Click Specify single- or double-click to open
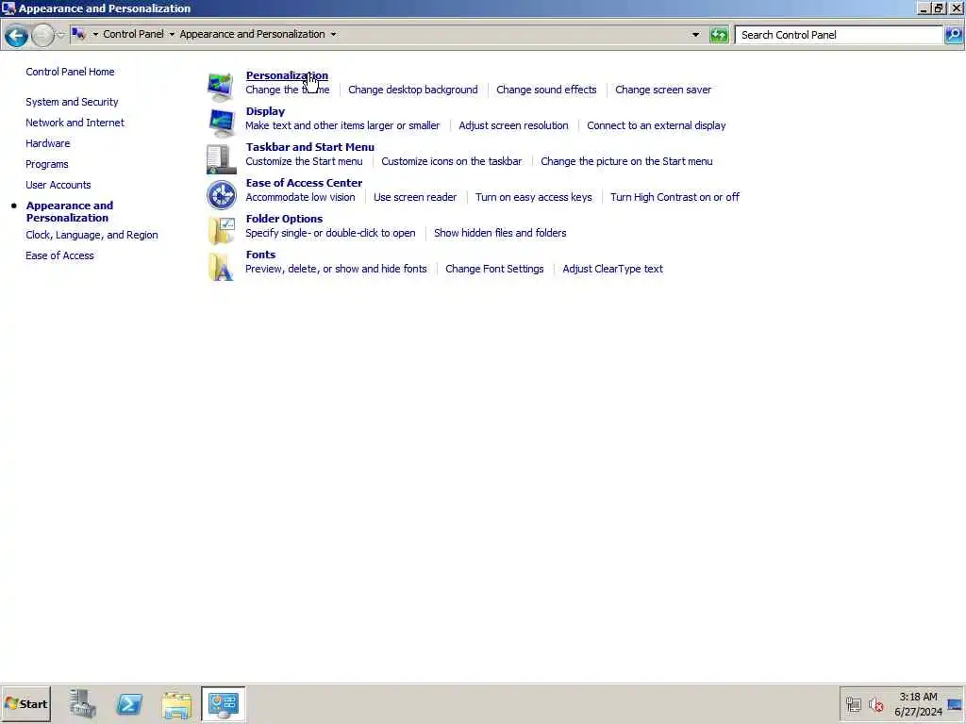 330,233
